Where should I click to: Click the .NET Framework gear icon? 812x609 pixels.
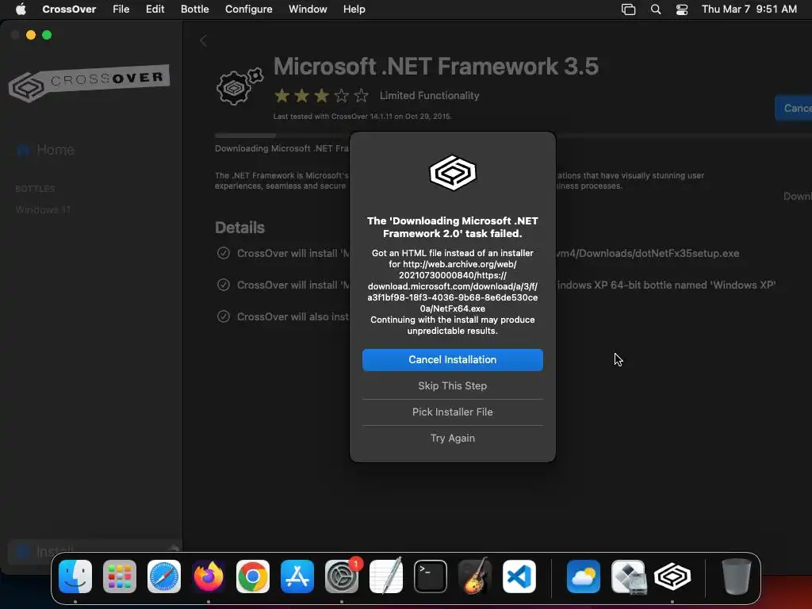point(239,86)
